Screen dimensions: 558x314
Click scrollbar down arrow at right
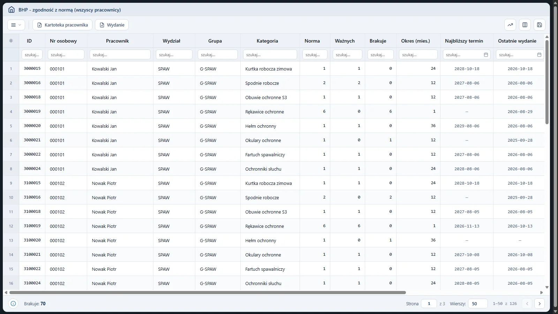pyautogui.click(x=547, y=287)
